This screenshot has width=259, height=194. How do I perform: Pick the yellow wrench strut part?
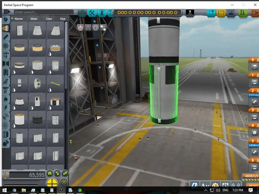55,84
